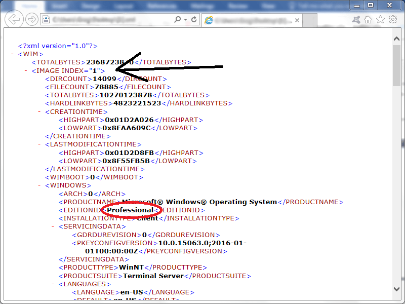Open the browser Home page icon

coord(369,19)
